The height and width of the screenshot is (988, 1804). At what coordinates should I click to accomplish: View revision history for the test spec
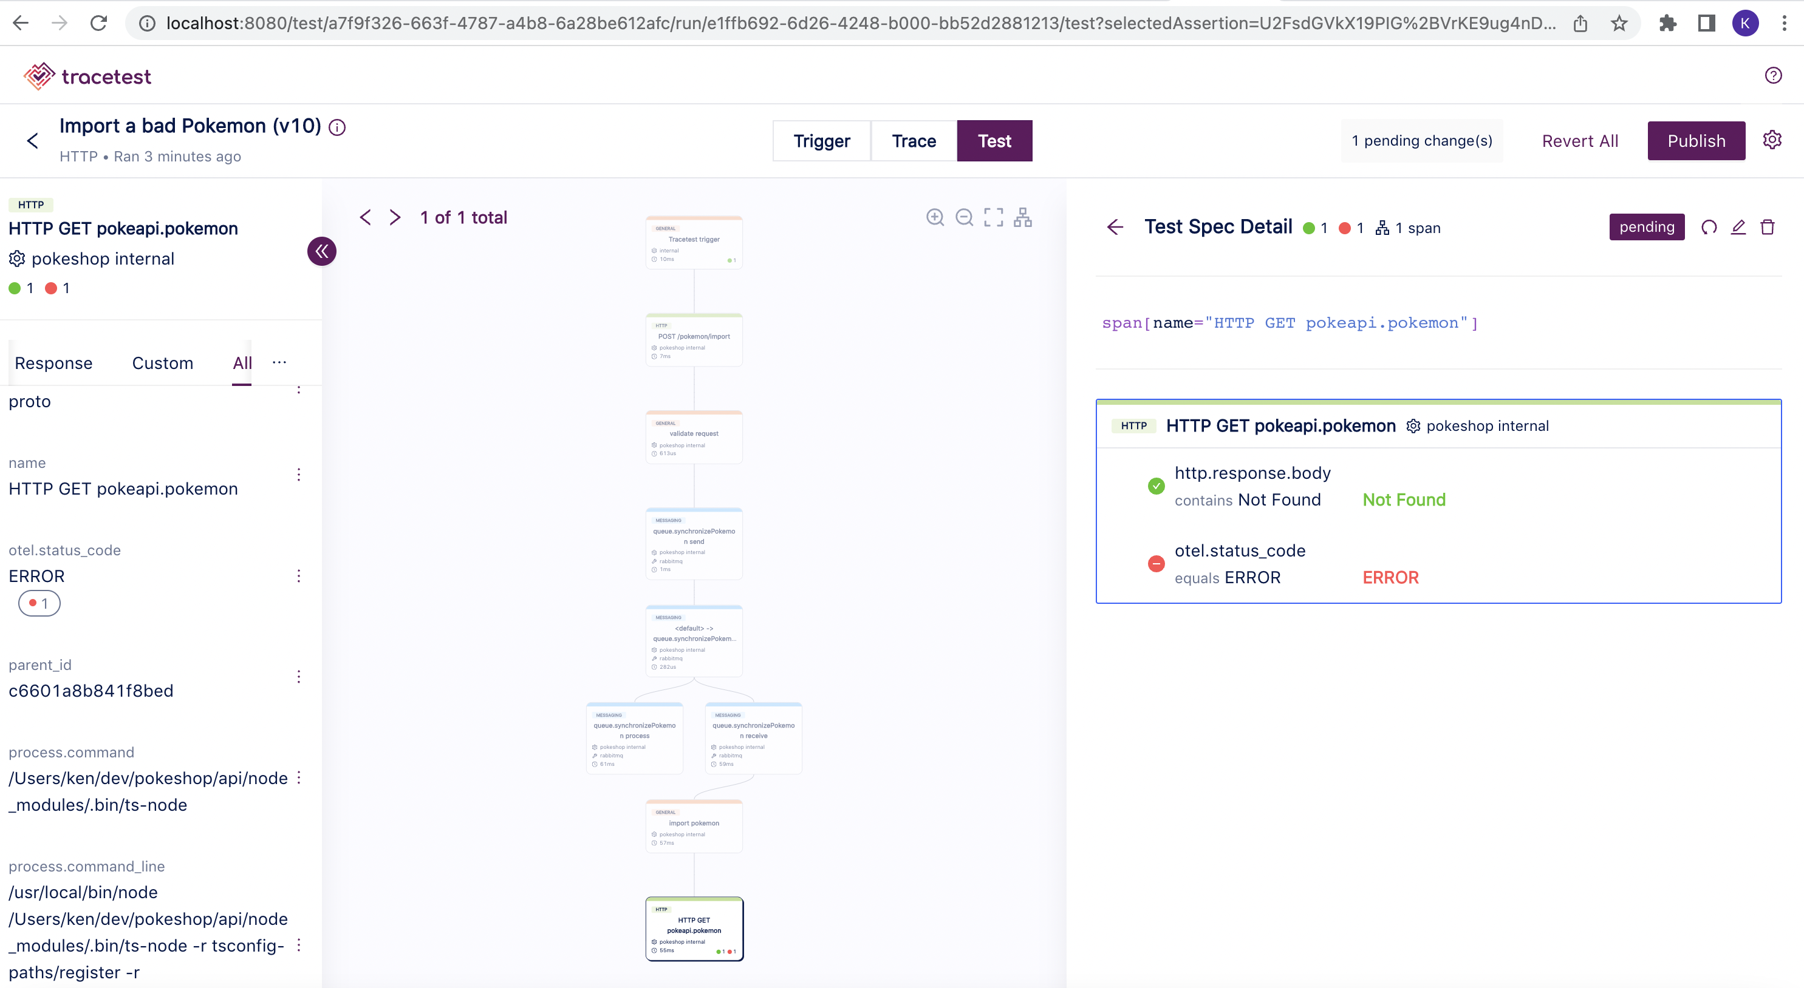pyautogui.click(x=1709, y=227)
